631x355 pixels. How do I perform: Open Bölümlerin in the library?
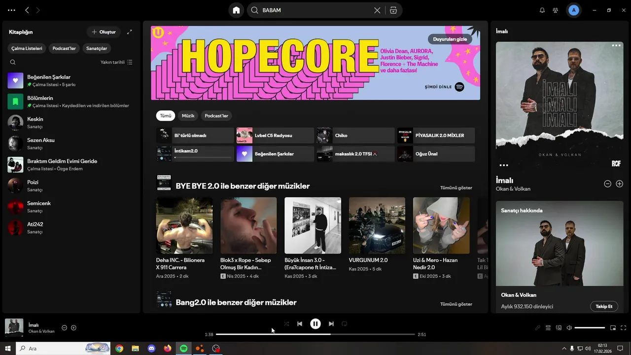(71, 102)
